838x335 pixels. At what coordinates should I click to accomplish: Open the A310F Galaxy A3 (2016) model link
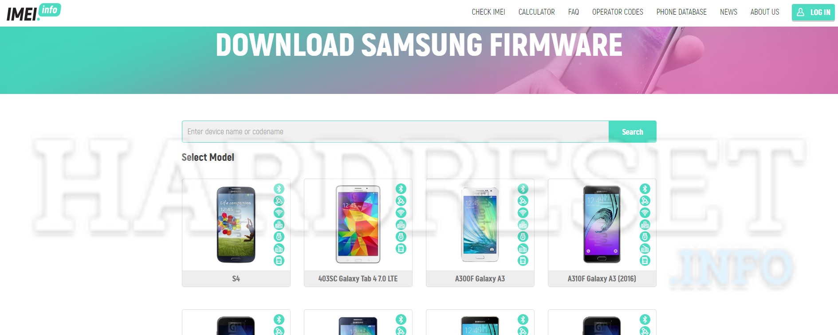pyautogui.click(x=602, y=279)
